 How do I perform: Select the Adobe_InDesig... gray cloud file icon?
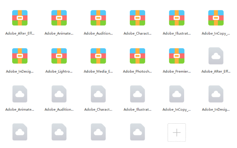(216, 94)
